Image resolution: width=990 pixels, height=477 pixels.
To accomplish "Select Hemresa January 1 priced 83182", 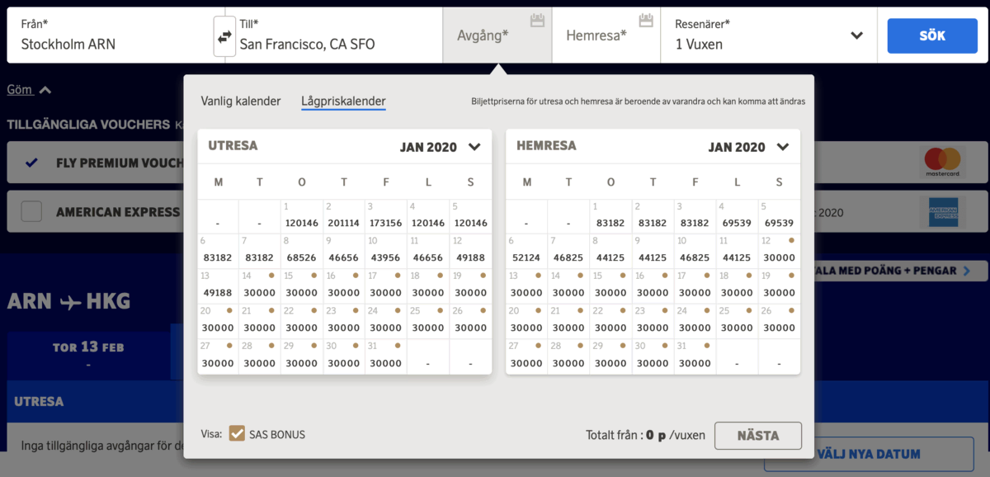I will [x=610, y=216].
